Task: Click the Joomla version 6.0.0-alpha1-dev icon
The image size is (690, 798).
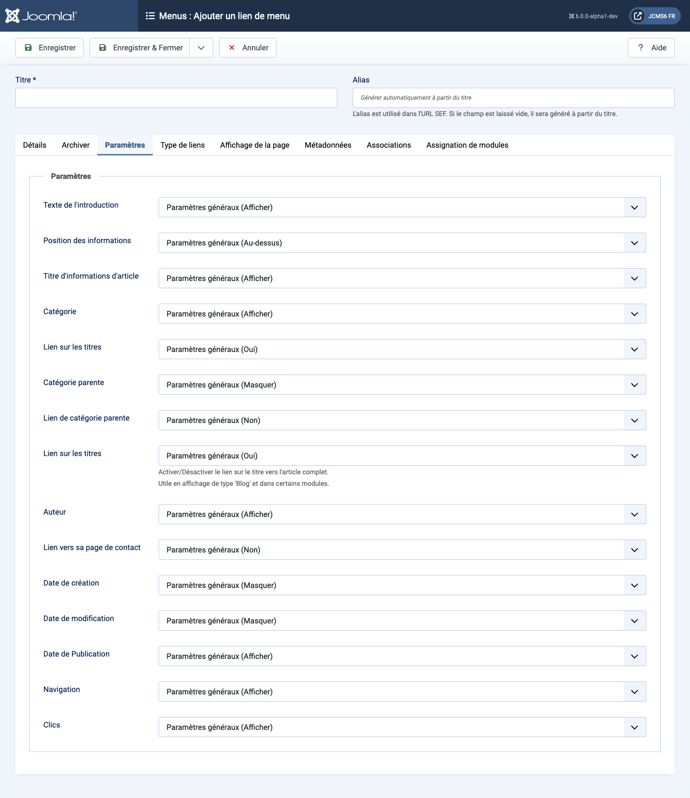Action: pos(571,16)
